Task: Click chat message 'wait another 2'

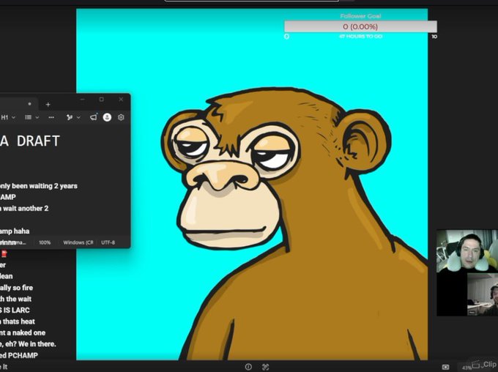Action: click(24, 209)
